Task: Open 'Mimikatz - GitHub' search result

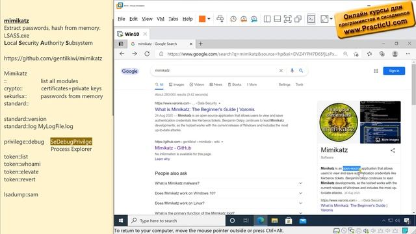Action: (x=173, y=148)
